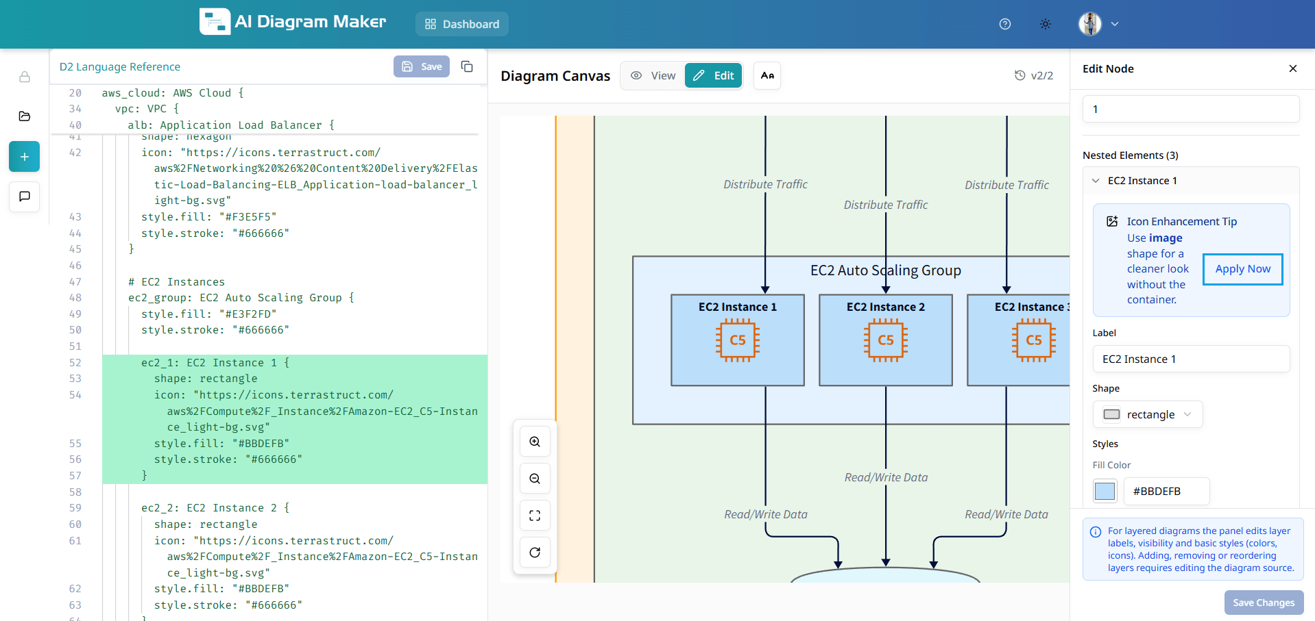The width and height of the screenshot is (1315, 621).
Task: Go to the Dashboard menu item
Action: pos(461,24)
